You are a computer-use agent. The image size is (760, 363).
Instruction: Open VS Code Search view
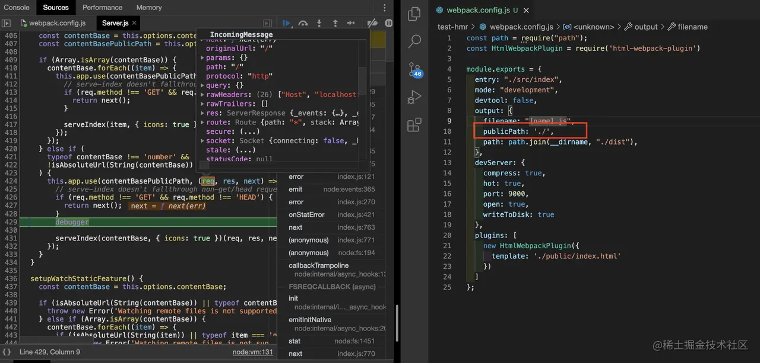pos(414,41)
